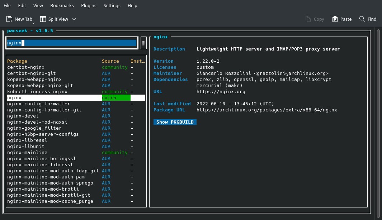Viewport: 382px width, 220px height.
Task: Select the nginx-devel-mod-naxsi package row
Action: tap(76, 122)
